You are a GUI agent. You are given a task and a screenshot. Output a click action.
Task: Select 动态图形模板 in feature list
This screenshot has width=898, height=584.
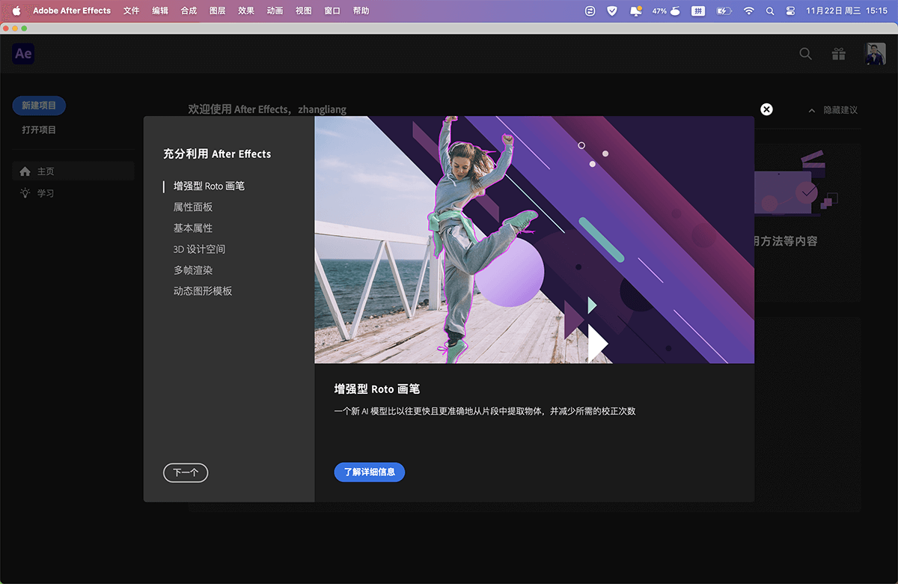click(203, 291)
